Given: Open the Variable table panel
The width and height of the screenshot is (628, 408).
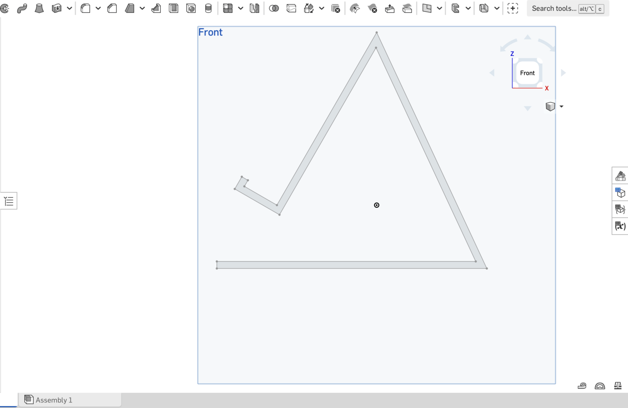Looking at the screenshot, I should pos(620,226).
